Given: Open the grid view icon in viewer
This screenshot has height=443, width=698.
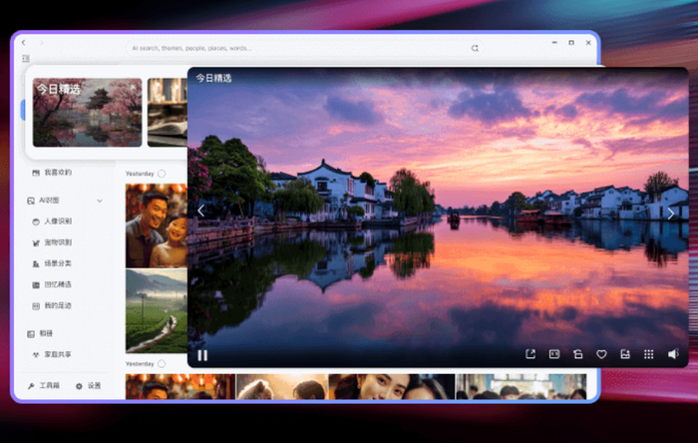Looking at the screenshot, I should click(649, 354).
